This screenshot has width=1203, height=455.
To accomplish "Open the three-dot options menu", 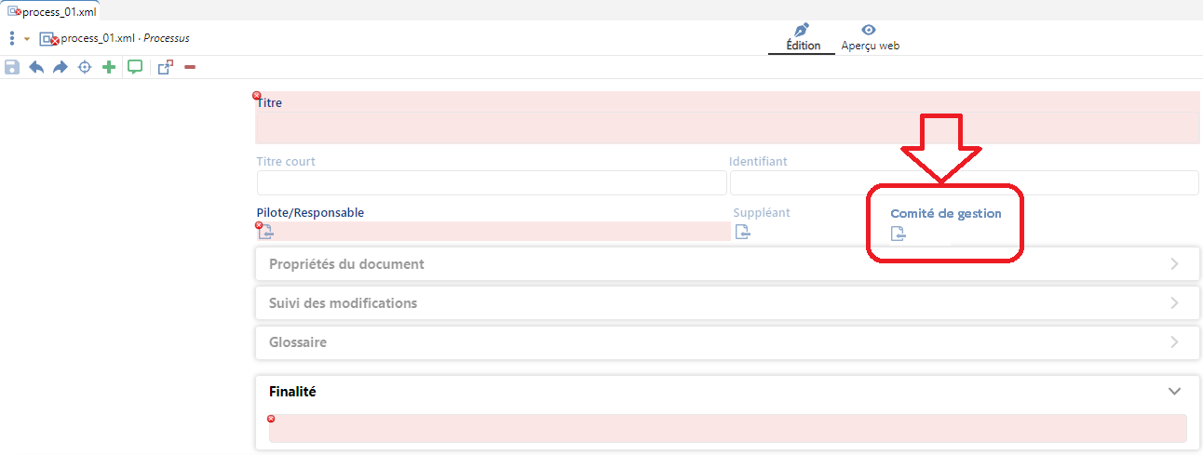I will (x=11, y=38).
